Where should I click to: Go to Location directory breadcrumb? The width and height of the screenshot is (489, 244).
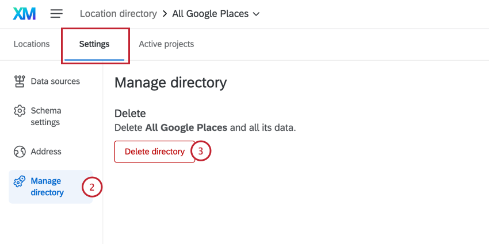118,13
